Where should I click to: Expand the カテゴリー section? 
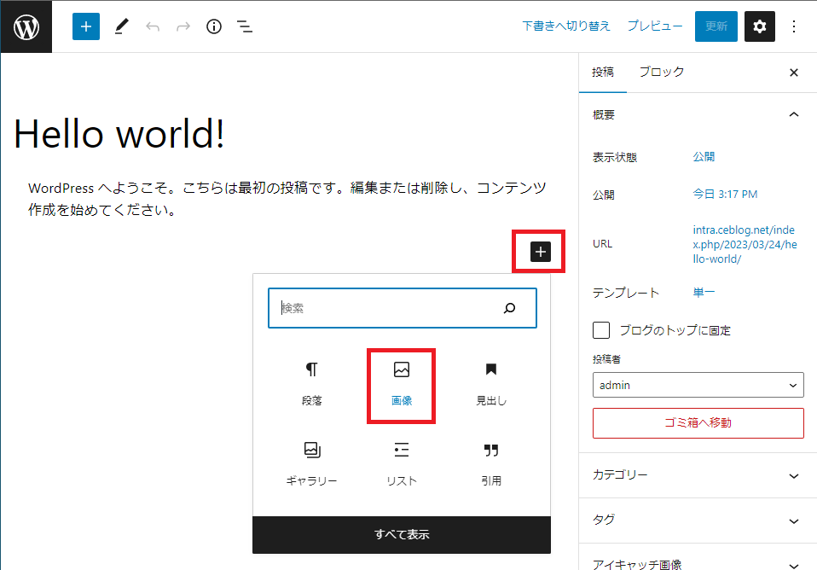click(x=698, y=475)
